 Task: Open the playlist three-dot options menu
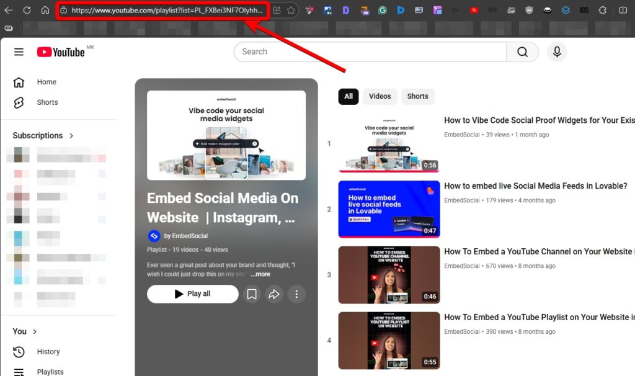(296, 293)
